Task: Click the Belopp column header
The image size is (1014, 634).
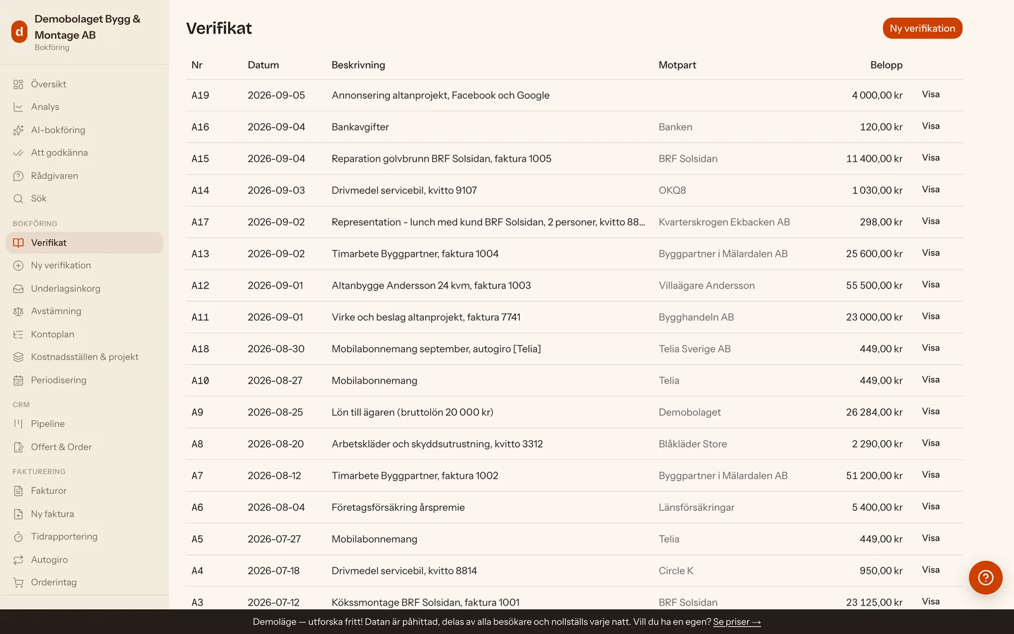Action: 887,65
